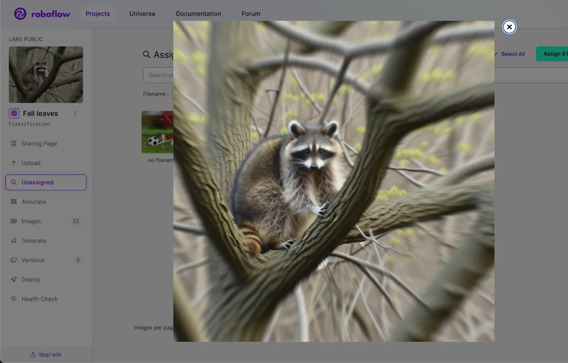Click the Roboflow logo
Viewport: 568px width, 363px height.
(x=42, y=14)
